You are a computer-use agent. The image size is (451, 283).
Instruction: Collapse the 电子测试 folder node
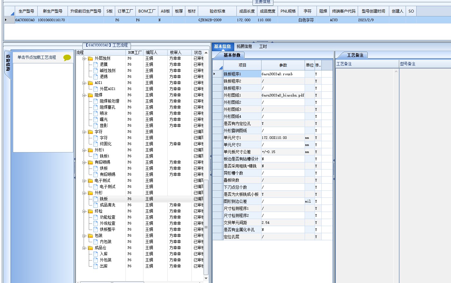pyautogui.click(x=84, y=181)
